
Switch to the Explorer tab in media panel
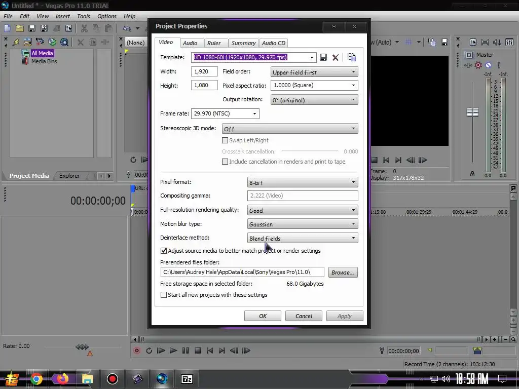(69, 176)
